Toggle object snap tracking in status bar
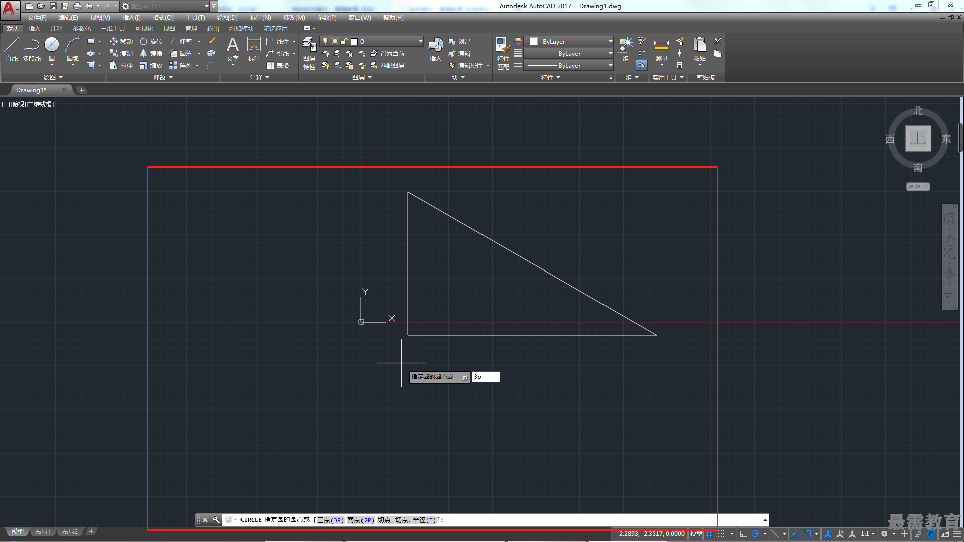 795,534
